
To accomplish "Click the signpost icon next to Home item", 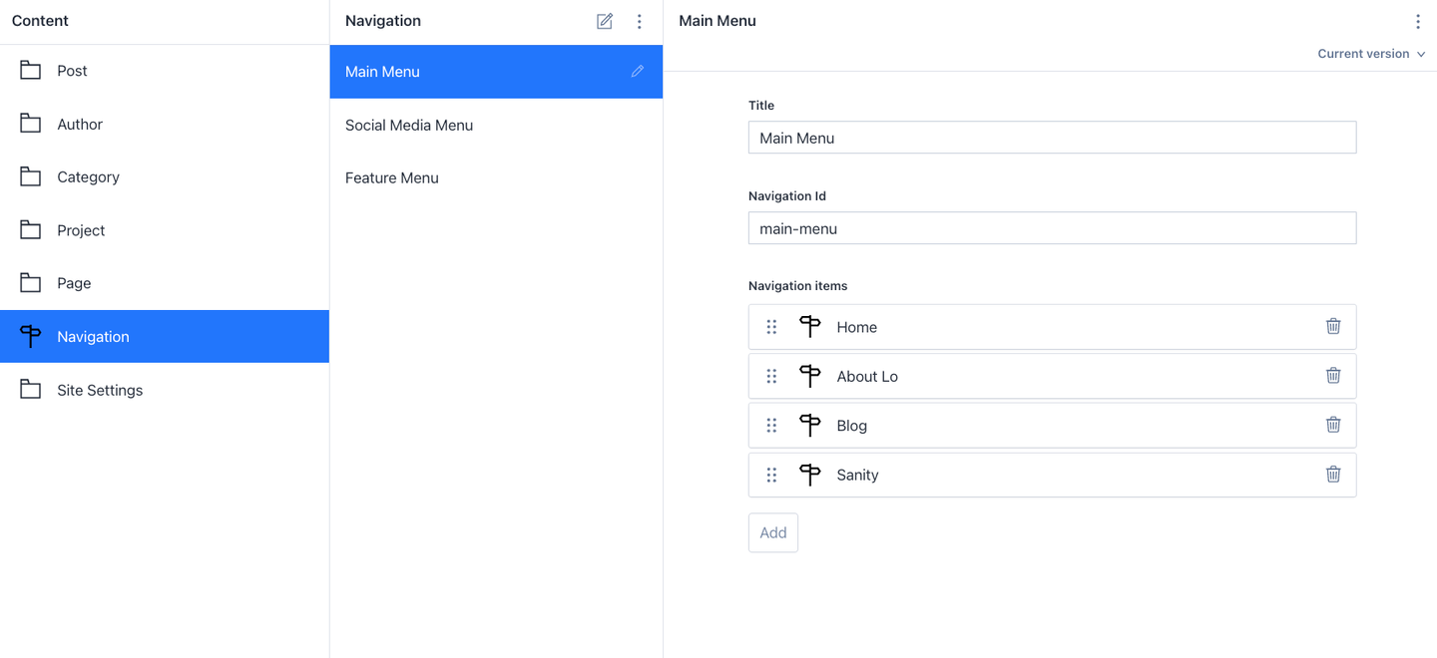I will coord(808,326).
